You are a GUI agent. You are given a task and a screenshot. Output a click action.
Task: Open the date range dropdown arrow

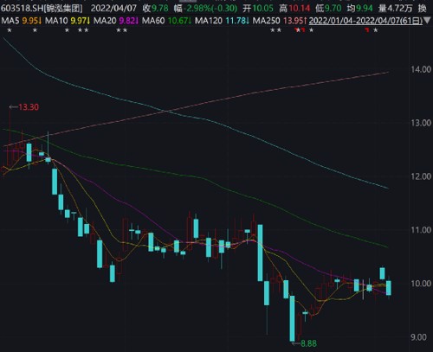coord(427,21)
